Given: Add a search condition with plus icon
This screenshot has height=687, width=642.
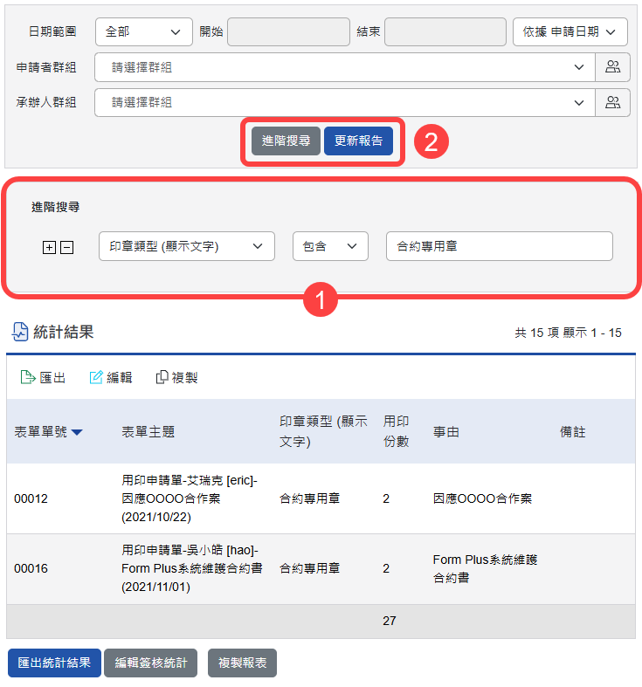Looking at the screenshot, I should coord(49,248).
